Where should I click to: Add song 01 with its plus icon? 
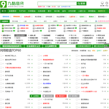click(x=32, y=56)
